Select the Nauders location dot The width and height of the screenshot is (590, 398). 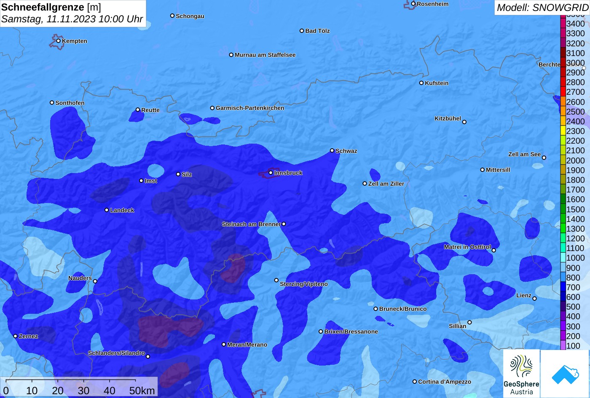tap(95, 281)
